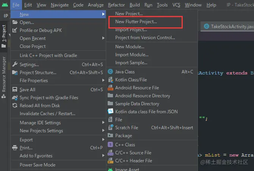Expand the New submenu arrow

click(103, 14)
